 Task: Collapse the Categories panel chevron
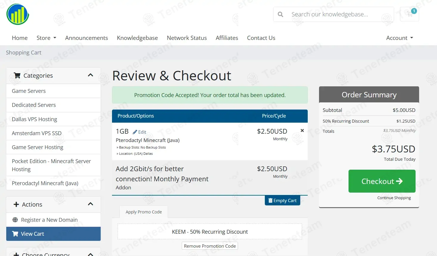click(91, 75)
